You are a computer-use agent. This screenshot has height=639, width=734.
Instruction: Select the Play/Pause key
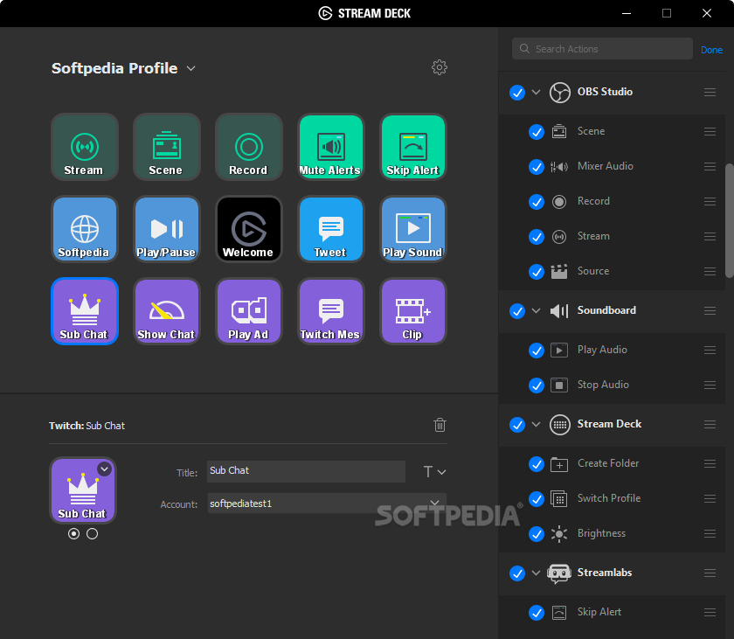tap(167, 229)
